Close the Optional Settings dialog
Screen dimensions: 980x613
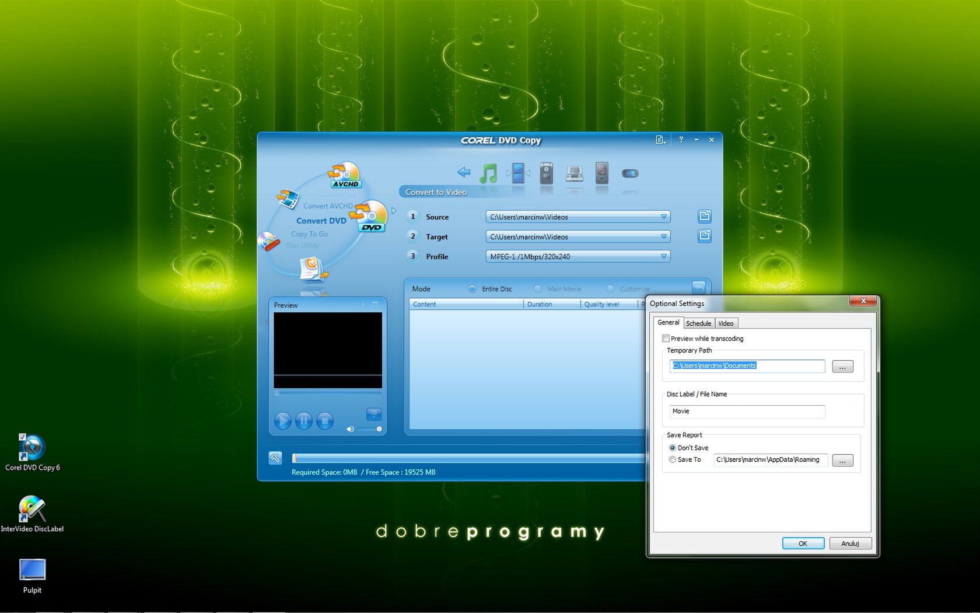(863, 301)
